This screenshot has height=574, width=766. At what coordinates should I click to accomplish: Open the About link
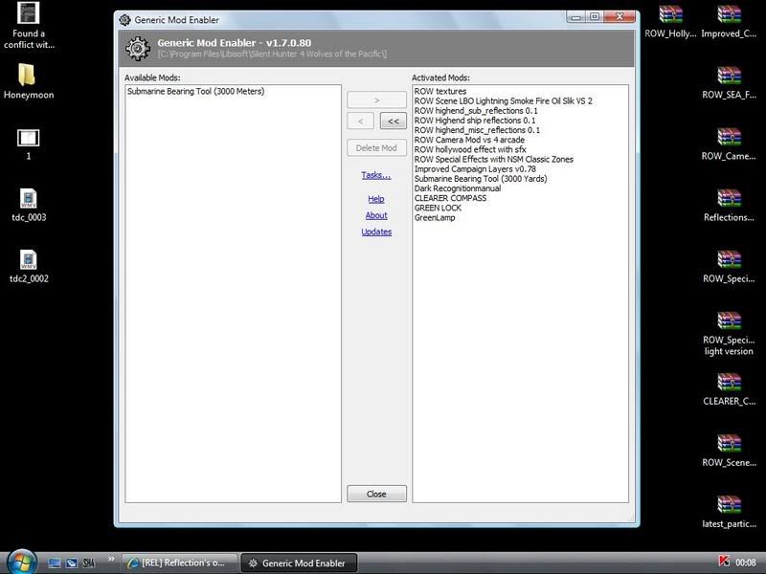coord(376,215)
